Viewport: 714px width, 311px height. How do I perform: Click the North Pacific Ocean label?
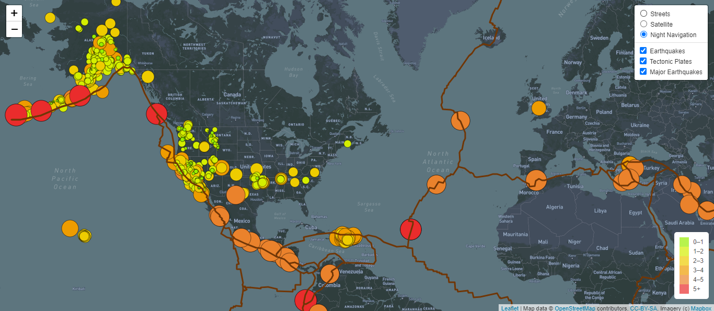point(65,178)
